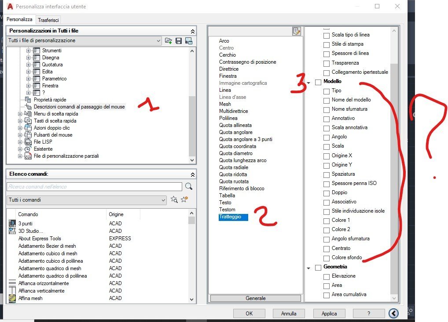The image size is (448, 322).
Task: Click the save customization files icon
Action: (x=179, y=41)
